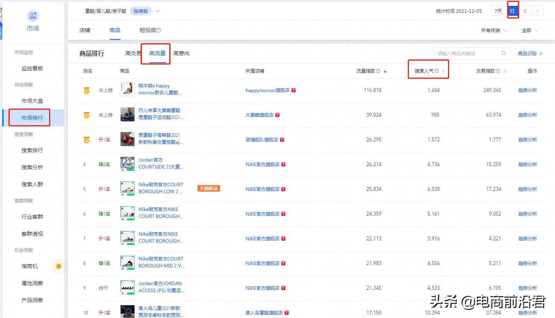Switch to the 短视频 tab
The image size is (555, 318).
[x=148, y=30]
